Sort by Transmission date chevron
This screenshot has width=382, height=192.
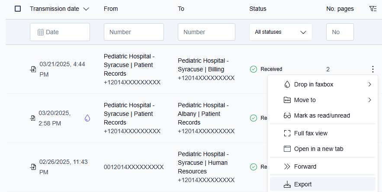[86, 9]
